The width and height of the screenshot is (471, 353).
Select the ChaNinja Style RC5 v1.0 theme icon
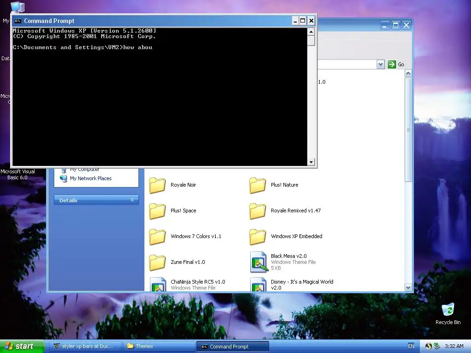point(158,284)
